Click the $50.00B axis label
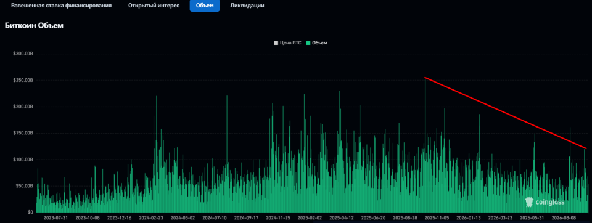The width and height of the screenshot is (592, 223). pyautogui.click(x=25, y=186)
